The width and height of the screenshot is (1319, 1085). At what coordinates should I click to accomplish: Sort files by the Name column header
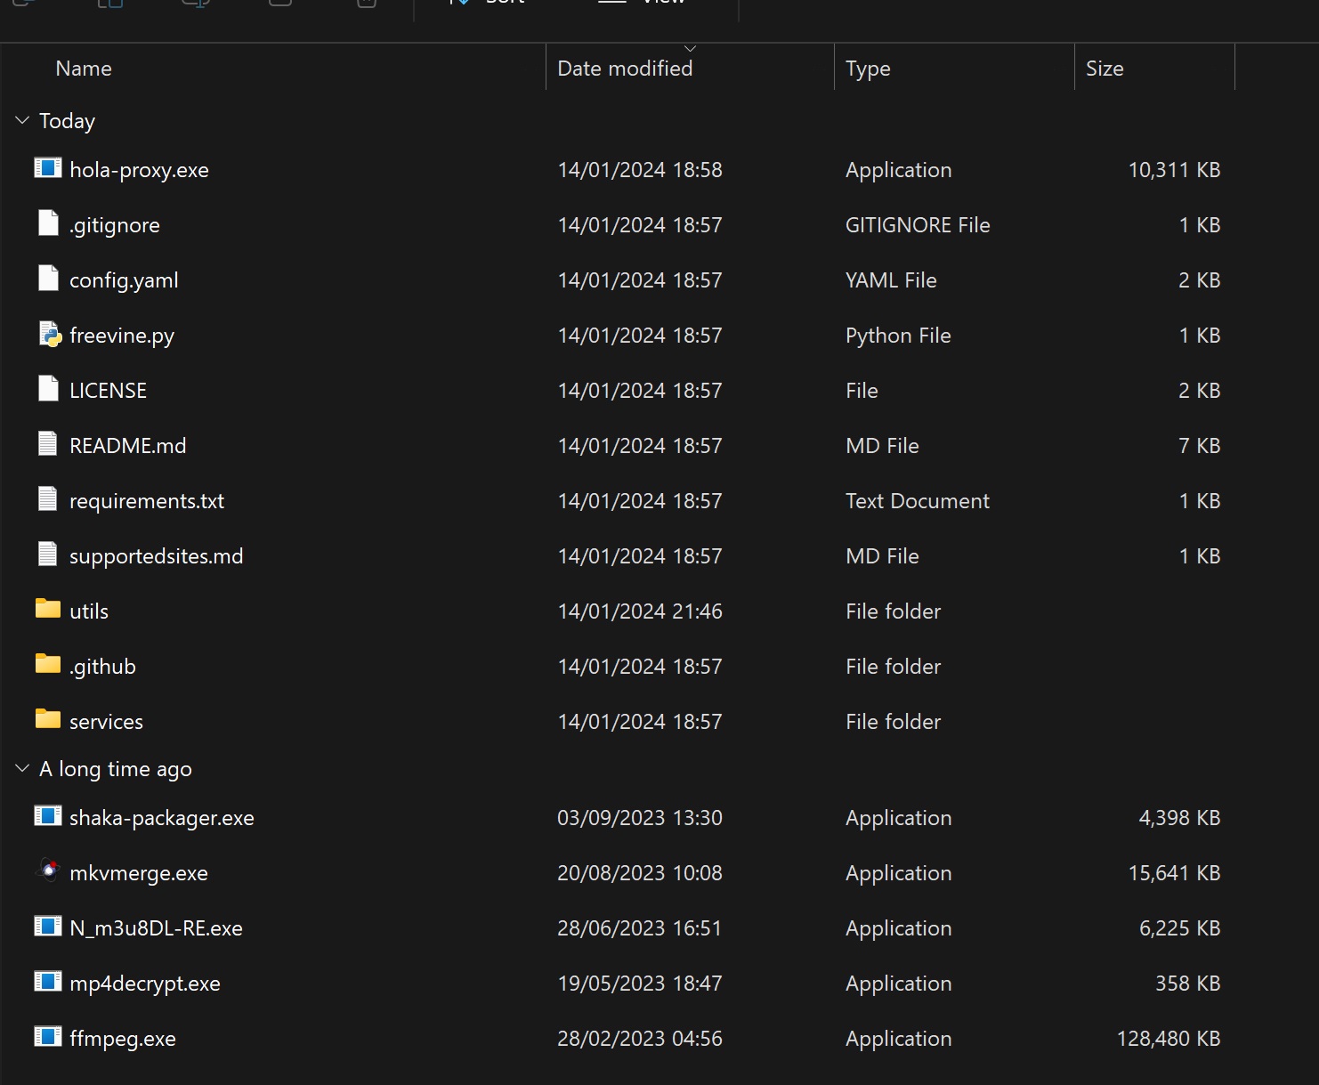84,69
